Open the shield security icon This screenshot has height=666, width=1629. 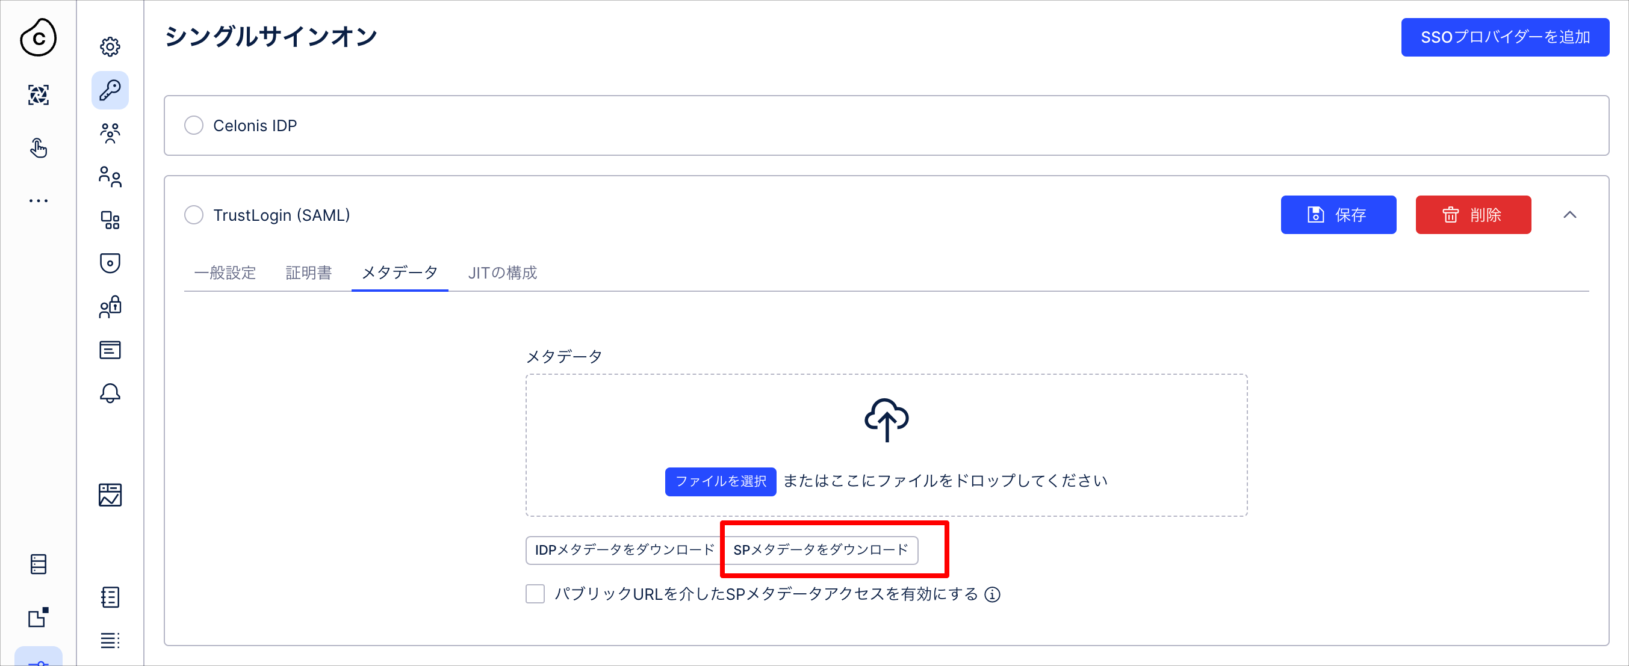pyautogui.click(x=110, y=263)
